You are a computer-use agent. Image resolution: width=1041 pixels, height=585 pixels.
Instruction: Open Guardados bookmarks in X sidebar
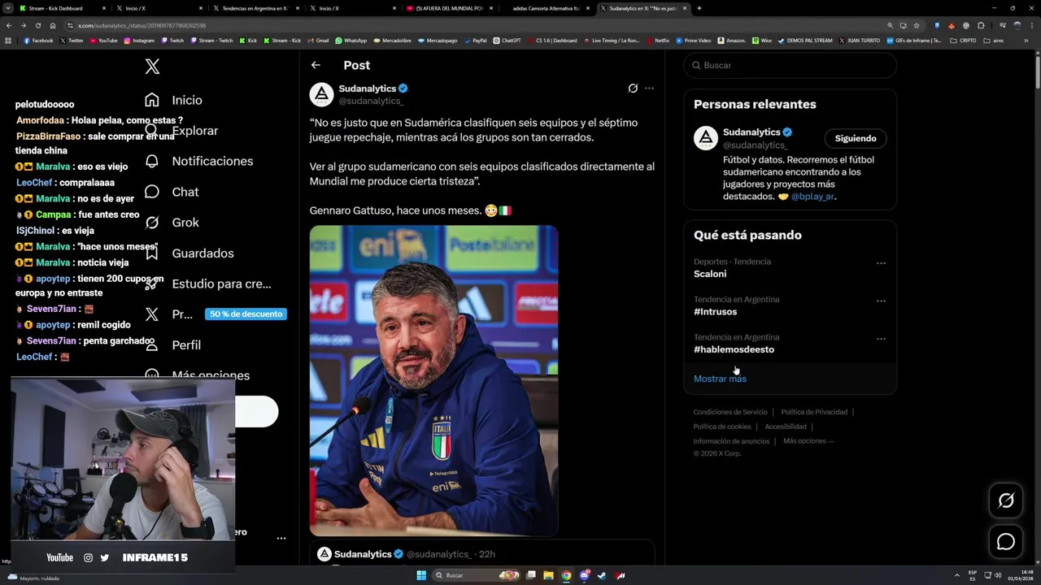click(x=203, y=253)
